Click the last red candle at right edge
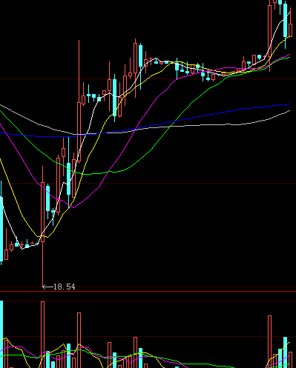 click(290, 30)
